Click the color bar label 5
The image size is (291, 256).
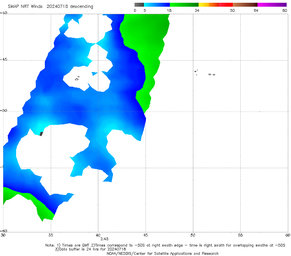click(x=145, y=10)
